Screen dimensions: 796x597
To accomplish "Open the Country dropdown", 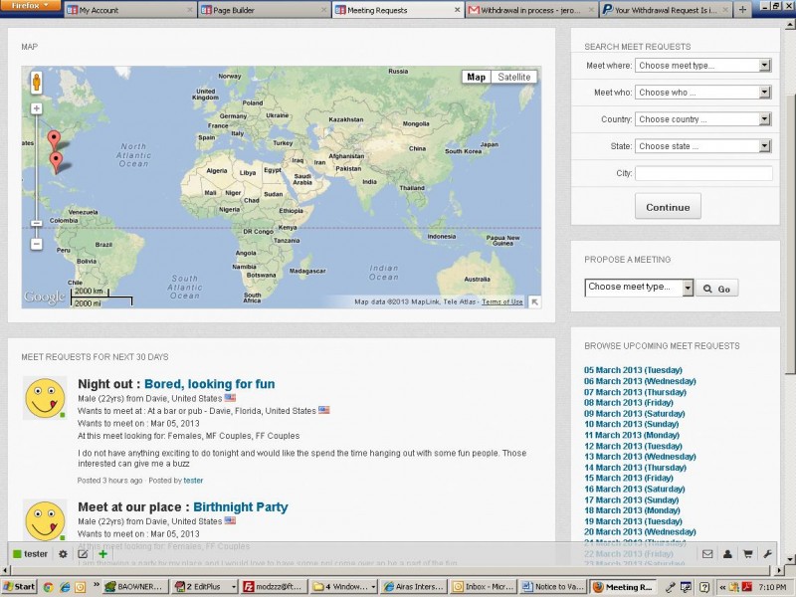I will tap(703, 119).
